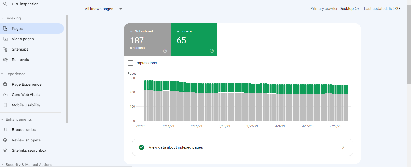Viewport: 411px width, 167px height.
Task: Click the URL inspection search icon
Action: (5, 4)
